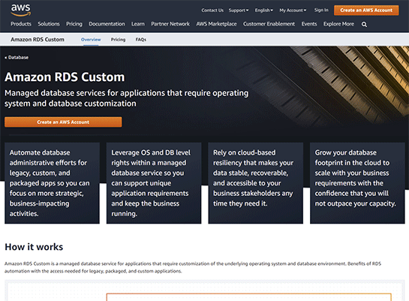Click Contact Us link
Screen dimensions: 409x301
pyautogui.click(x=212, y=11)
